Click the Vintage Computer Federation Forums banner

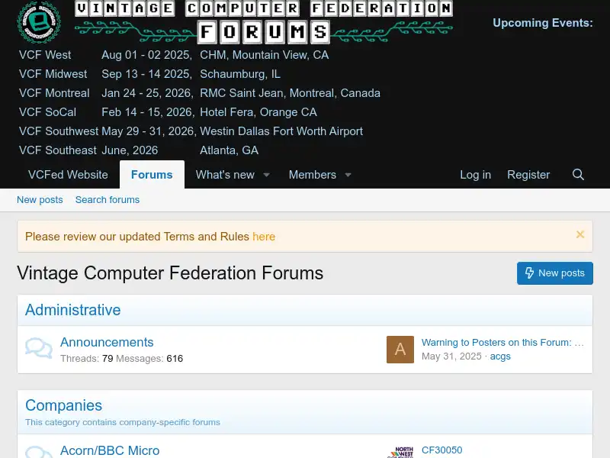[264, 22]
